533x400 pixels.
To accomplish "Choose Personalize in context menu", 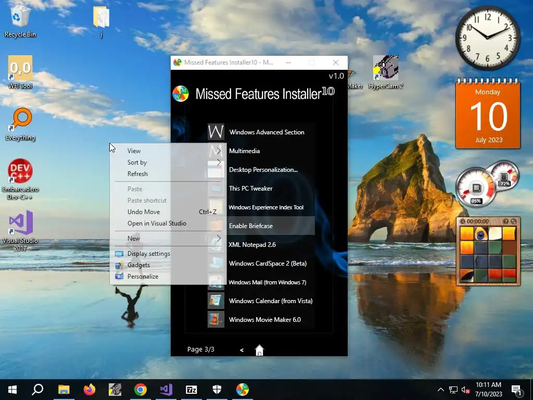I will point(168,276).
